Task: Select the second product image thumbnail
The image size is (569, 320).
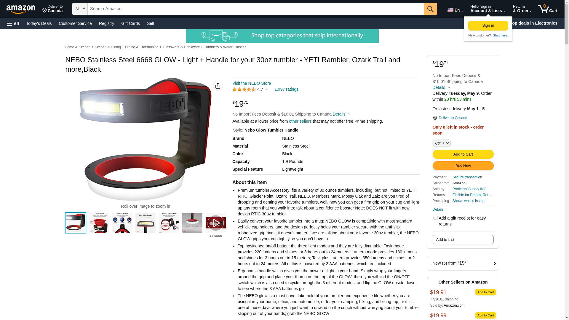Action: coord(99,223)
